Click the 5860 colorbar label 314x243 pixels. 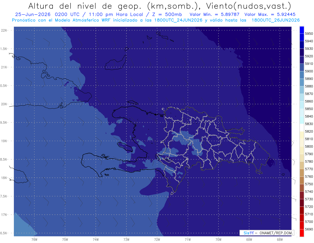309,101
